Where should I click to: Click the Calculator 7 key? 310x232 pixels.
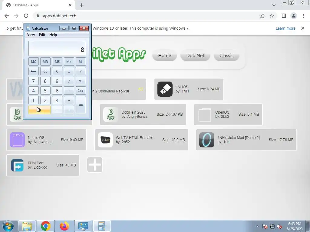click(33, 81)
